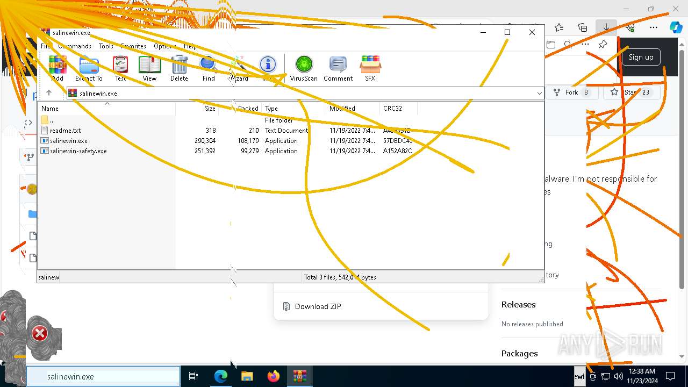Go up one folder level in WinRAR
This screenshot has height=387, width=688.
pos(49,93)
